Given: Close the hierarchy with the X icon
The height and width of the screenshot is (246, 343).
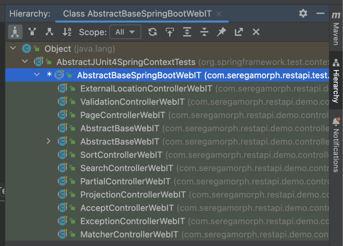Looking at the screenshot, I should click(256, 32).
